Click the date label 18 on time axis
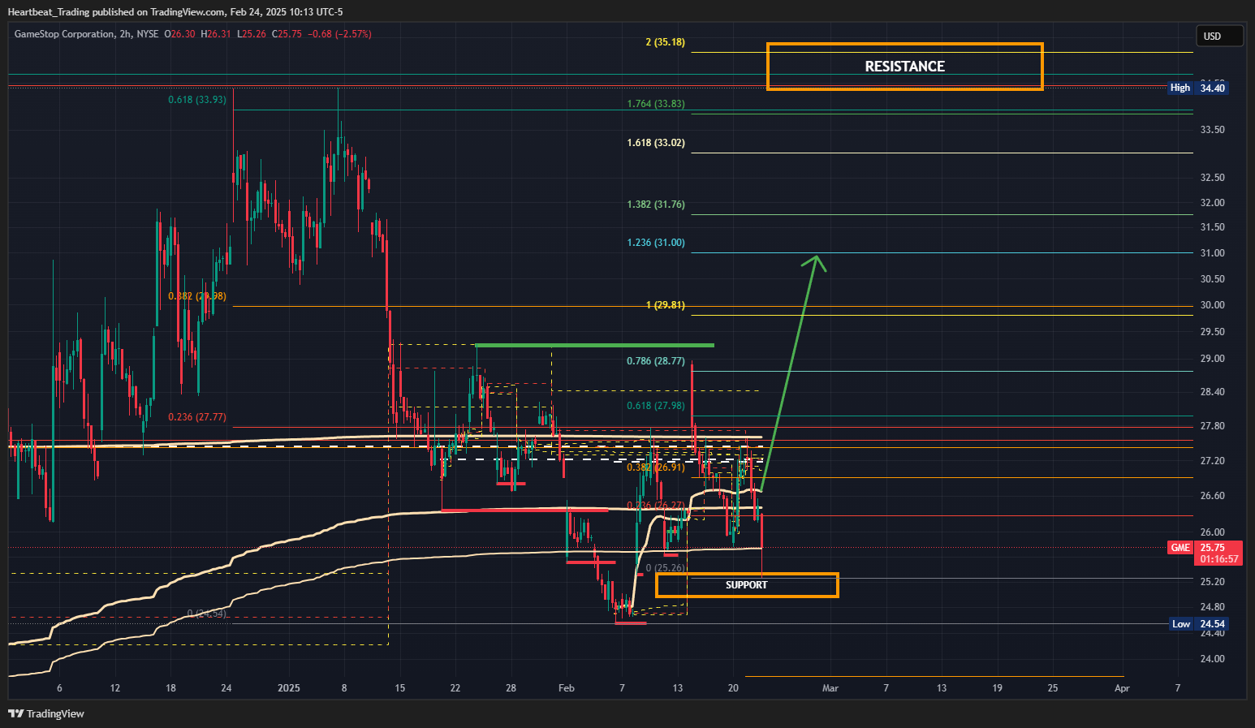1255x728 pixels. [x=170, y=688]
